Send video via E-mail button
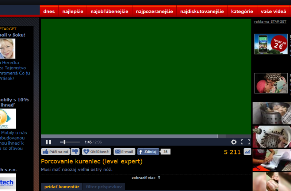 124,152
